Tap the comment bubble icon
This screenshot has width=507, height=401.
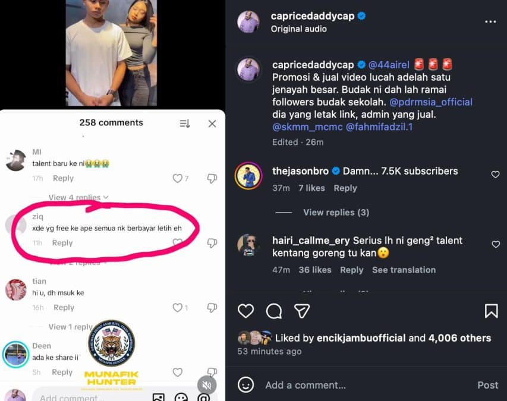click(x=274, y=311)
